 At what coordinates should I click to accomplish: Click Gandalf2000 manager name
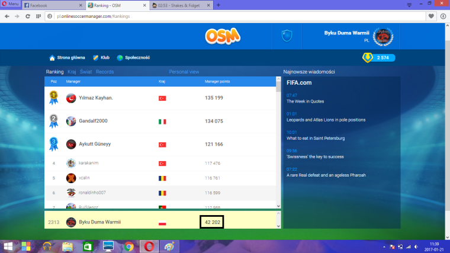(92, 121)
